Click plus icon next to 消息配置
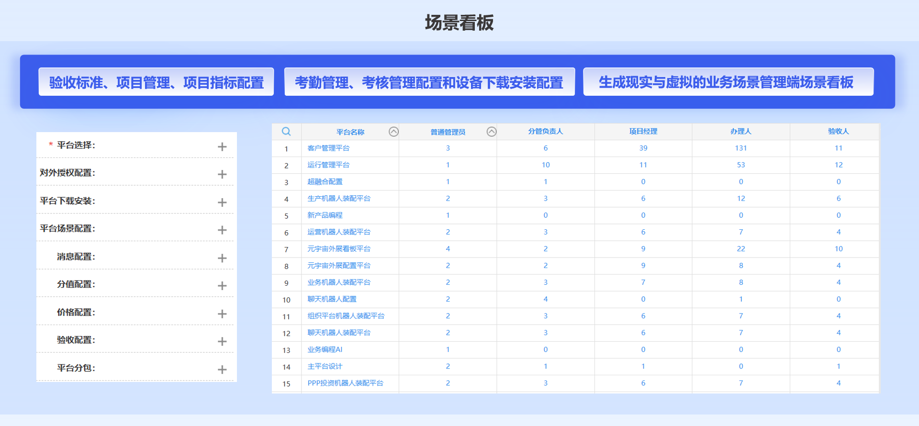The height and width of the screenshot is (426, 919). [222, 258]
